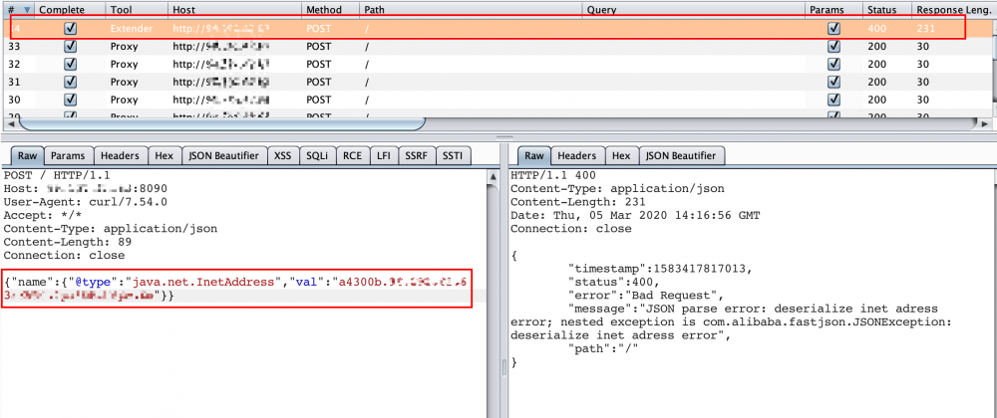Screen dimensions: 997x418
Task: Select the response Raw tab
Action: (534, 155)
